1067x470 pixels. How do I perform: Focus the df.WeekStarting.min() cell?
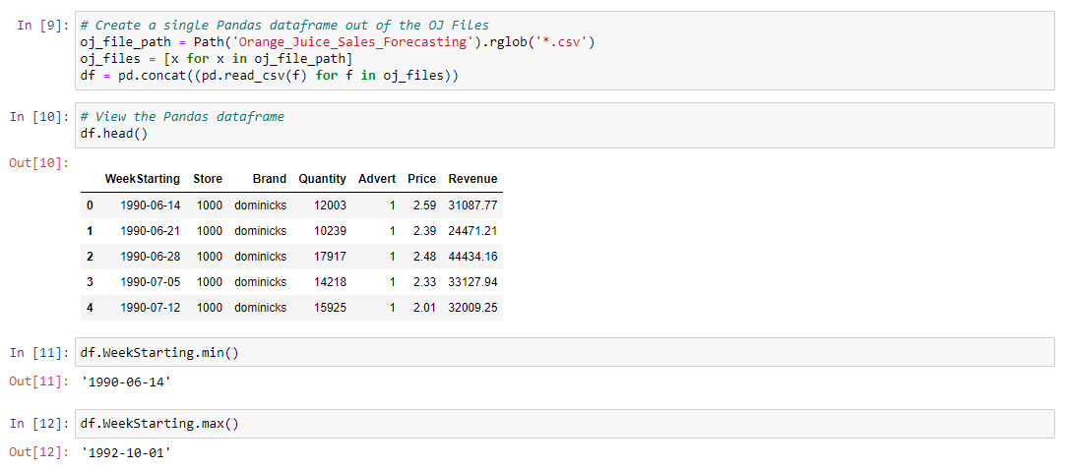pos(564,352)
